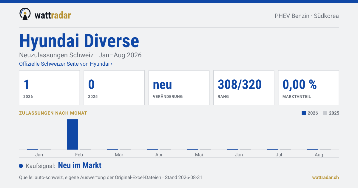358x188 pixels.
Task: Click the 'VERÄNDERUNG' card label
Action: pyautogui.click(x=168, y=97)
